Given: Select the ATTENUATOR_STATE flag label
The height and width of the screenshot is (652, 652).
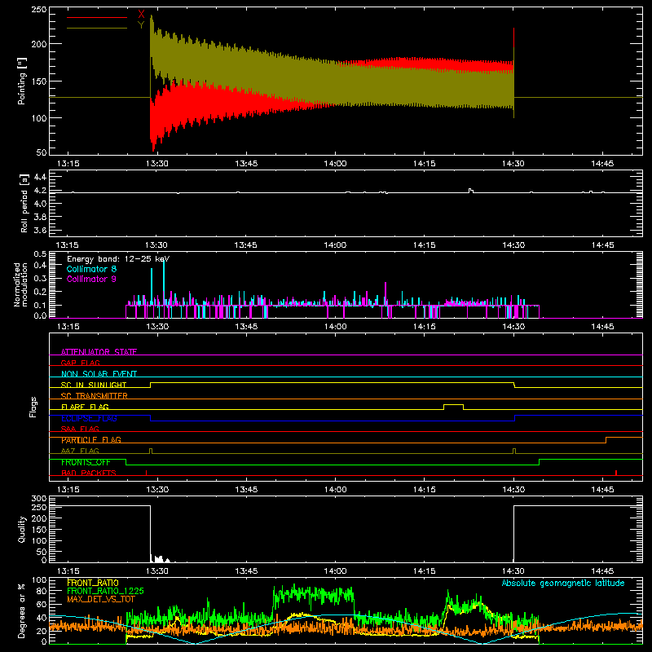Looking at the screenshot, I should click(99, 352).
